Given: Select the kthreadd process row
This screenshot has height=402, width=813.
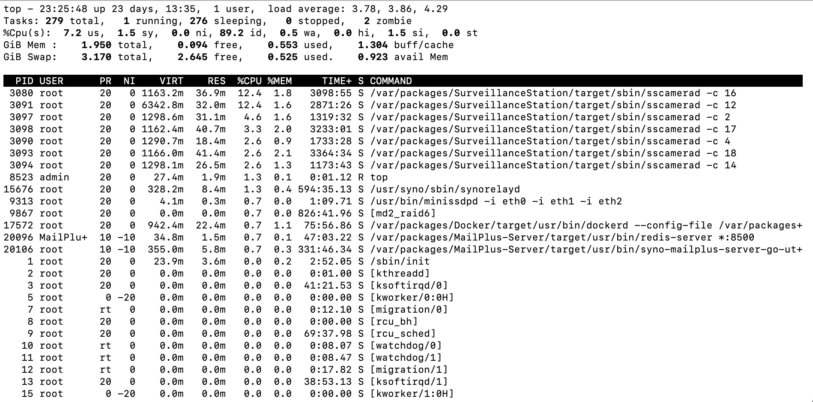Looking at the screenshot, I should pos(403,274).
